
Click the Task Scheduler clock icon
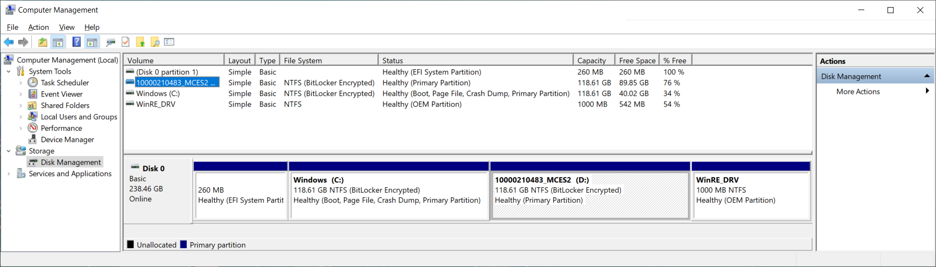click(33, 82)
